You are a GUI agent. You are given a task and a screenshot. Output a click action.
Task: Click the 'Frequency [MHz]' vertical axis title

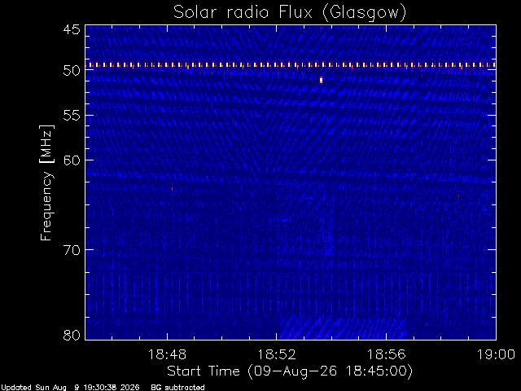[46, 182]
